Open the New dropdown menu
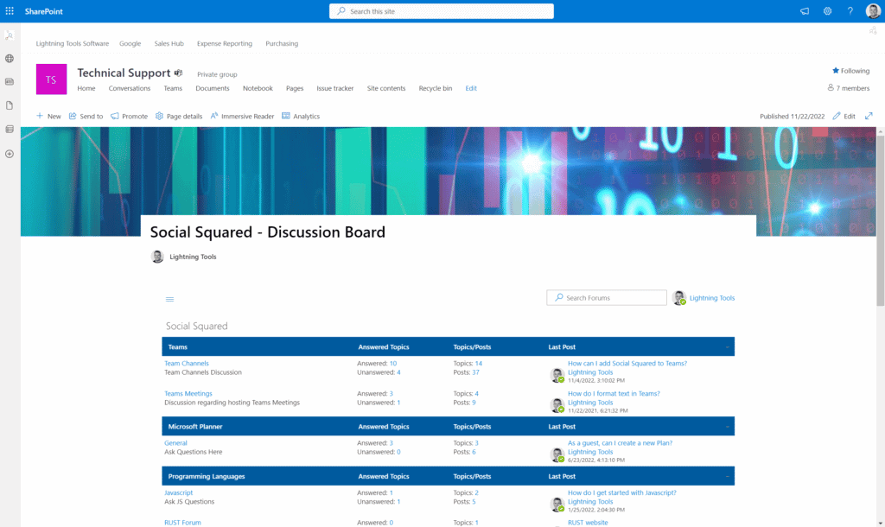885x527 pixels. [x=48, y=116]
